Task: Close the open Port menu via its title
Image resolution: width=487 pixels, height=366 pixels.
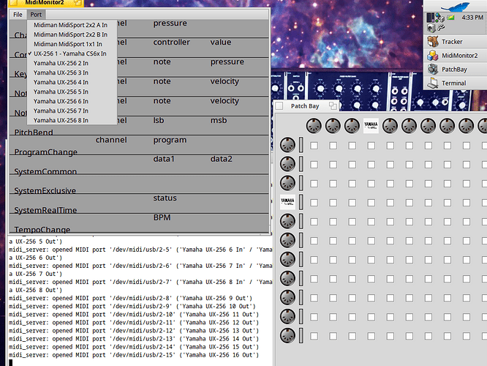Action: tap(36, 15)
